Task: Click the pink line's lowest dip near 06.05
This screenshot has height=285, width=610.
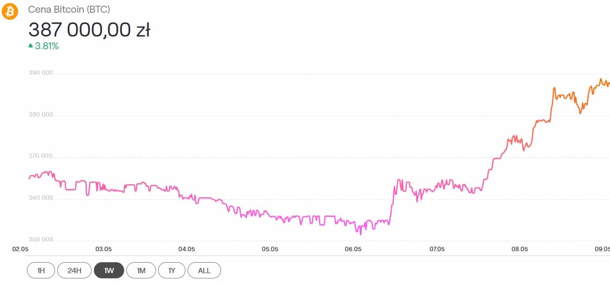Action: [366, 234]
